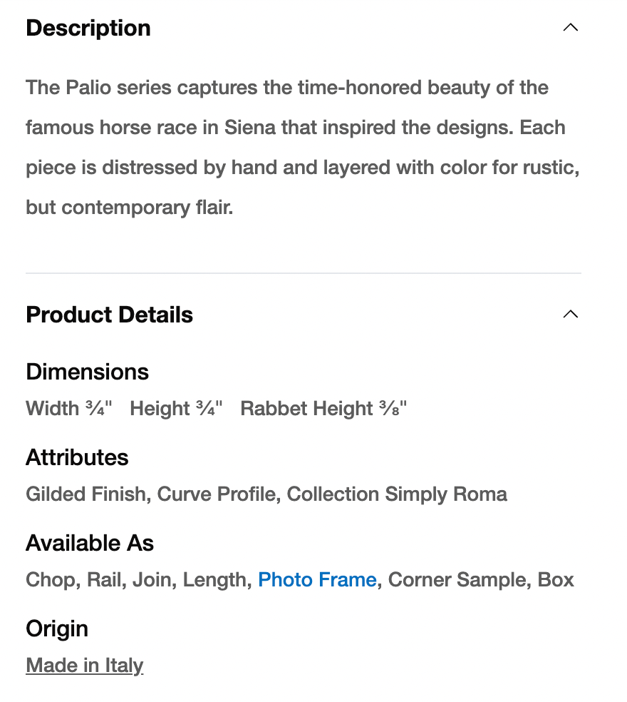
Task: Open the Photo Frame link
Action: pyautogui.click(x=317, y=579)
